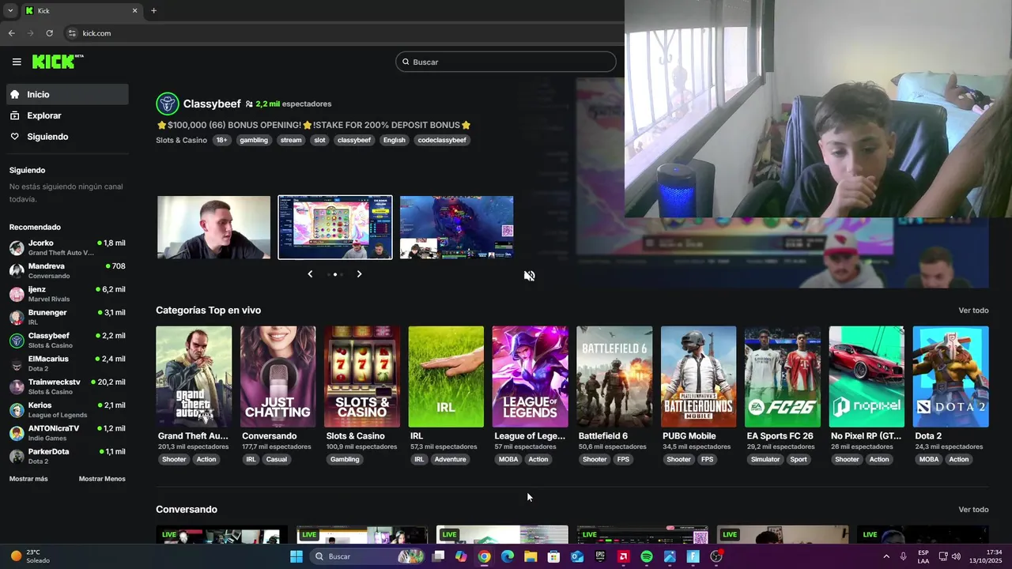Open Trainwreckstv recommended channel
Viewport: 1012px width, 569px height.
(x=67, y=386)
